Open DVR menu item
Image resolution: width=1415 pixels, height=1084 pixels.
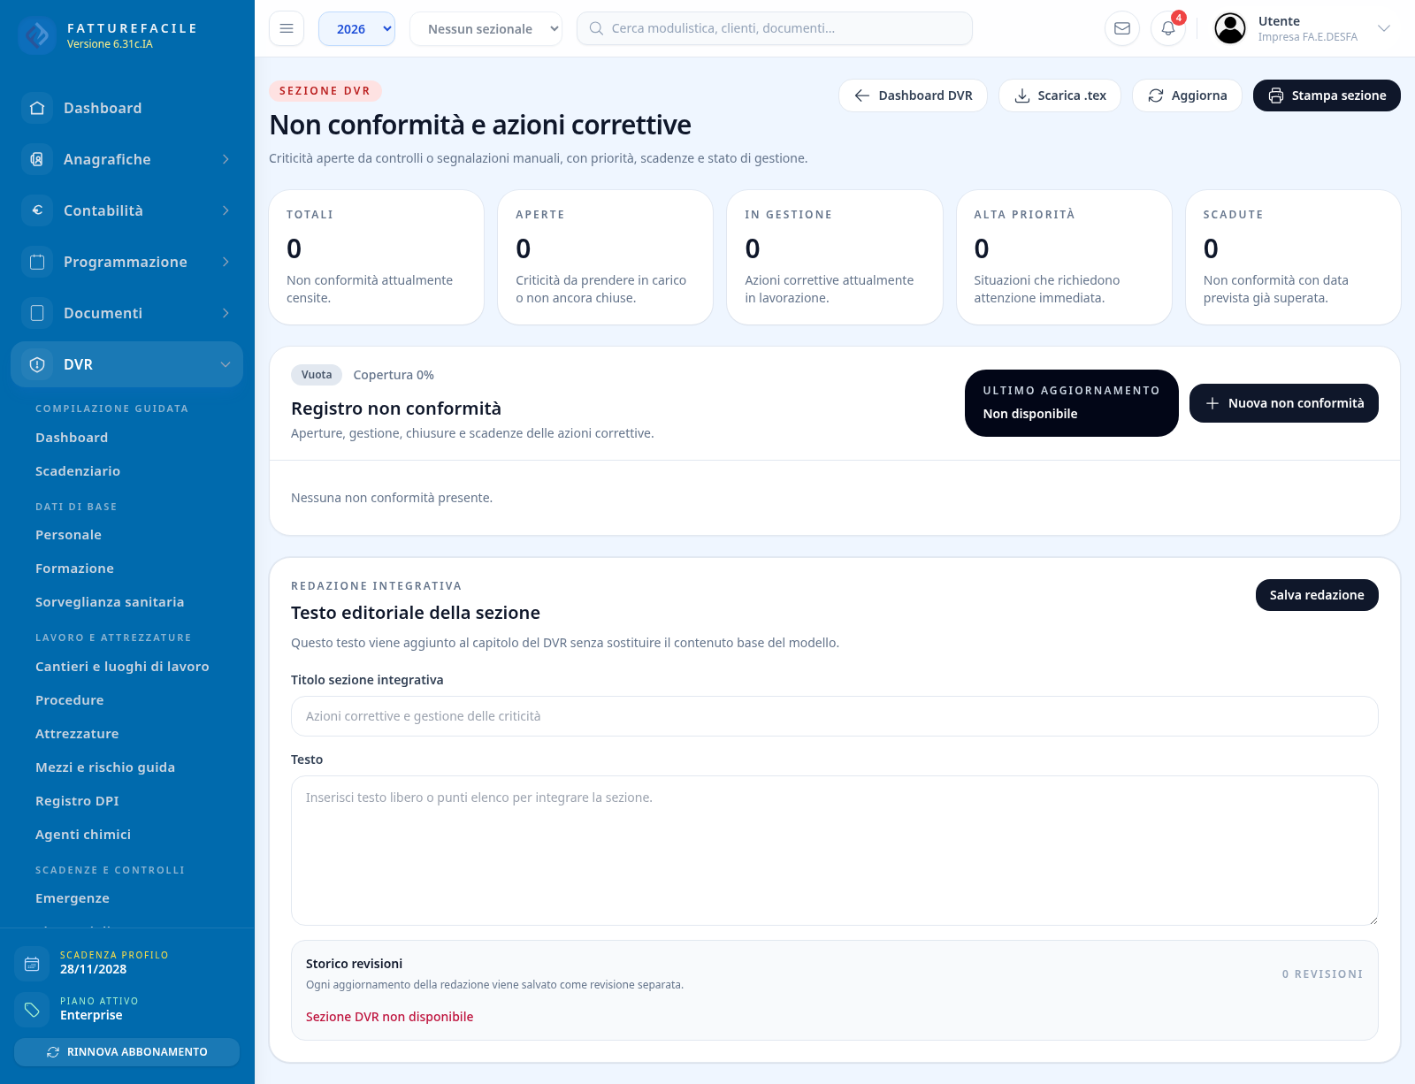(126, 364)
